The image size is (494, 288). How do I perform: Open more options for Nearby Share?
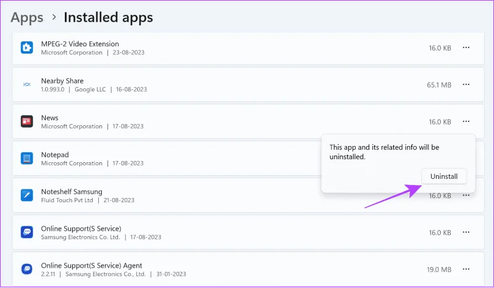466,84
